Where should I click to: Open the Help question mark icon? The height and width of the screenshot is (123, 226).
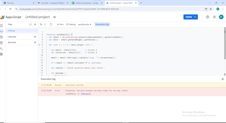(x=207, y=17)
